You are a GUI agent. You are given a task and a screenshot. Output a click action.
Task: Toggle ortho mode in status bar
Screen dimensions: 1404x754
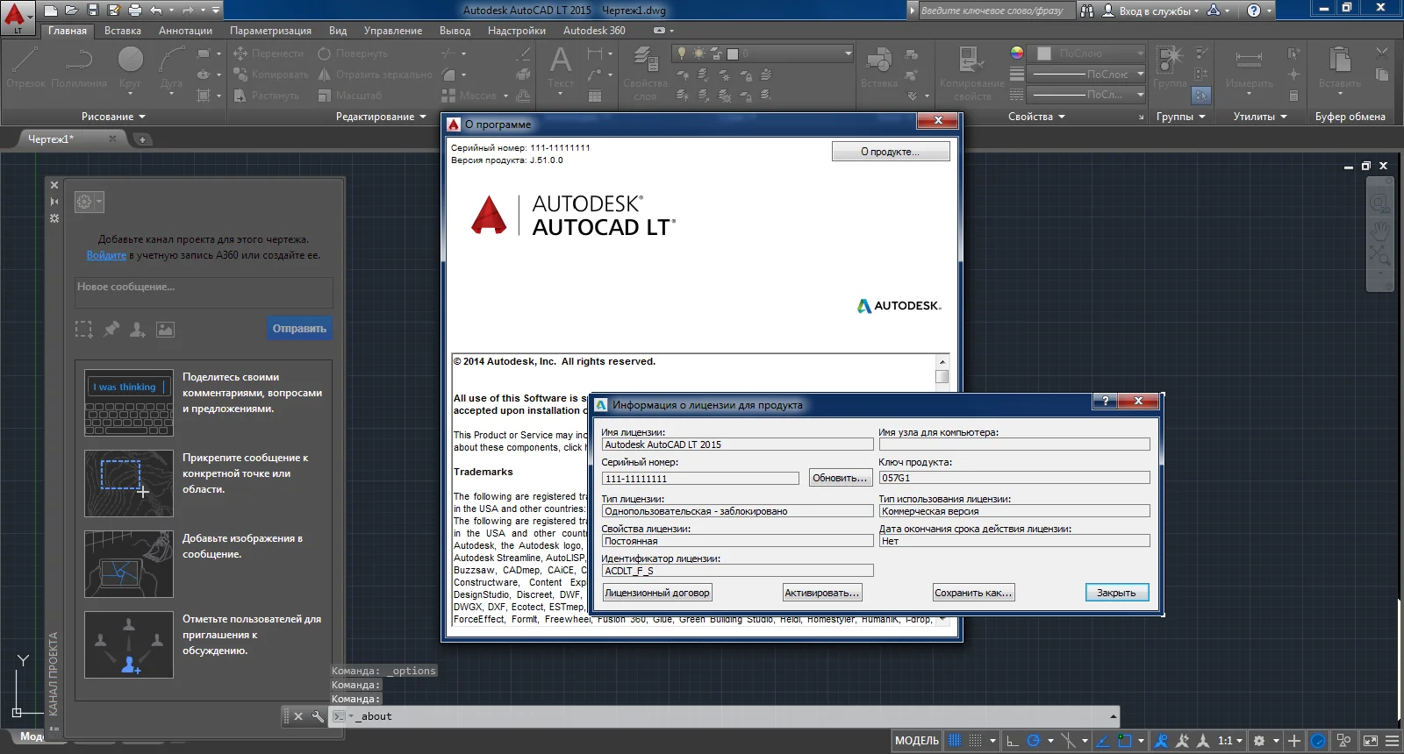coord(1013,741)
